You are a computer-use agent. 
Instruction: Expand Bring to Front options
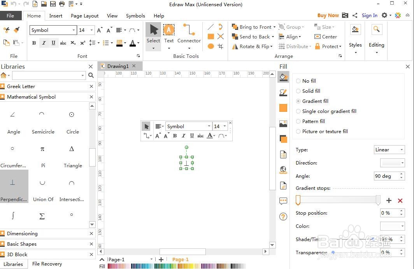tap(274, 27)
